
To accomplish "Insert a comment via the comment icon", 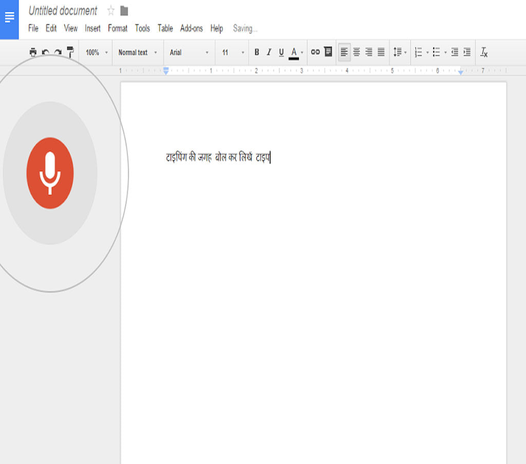I will coord(328,52).
